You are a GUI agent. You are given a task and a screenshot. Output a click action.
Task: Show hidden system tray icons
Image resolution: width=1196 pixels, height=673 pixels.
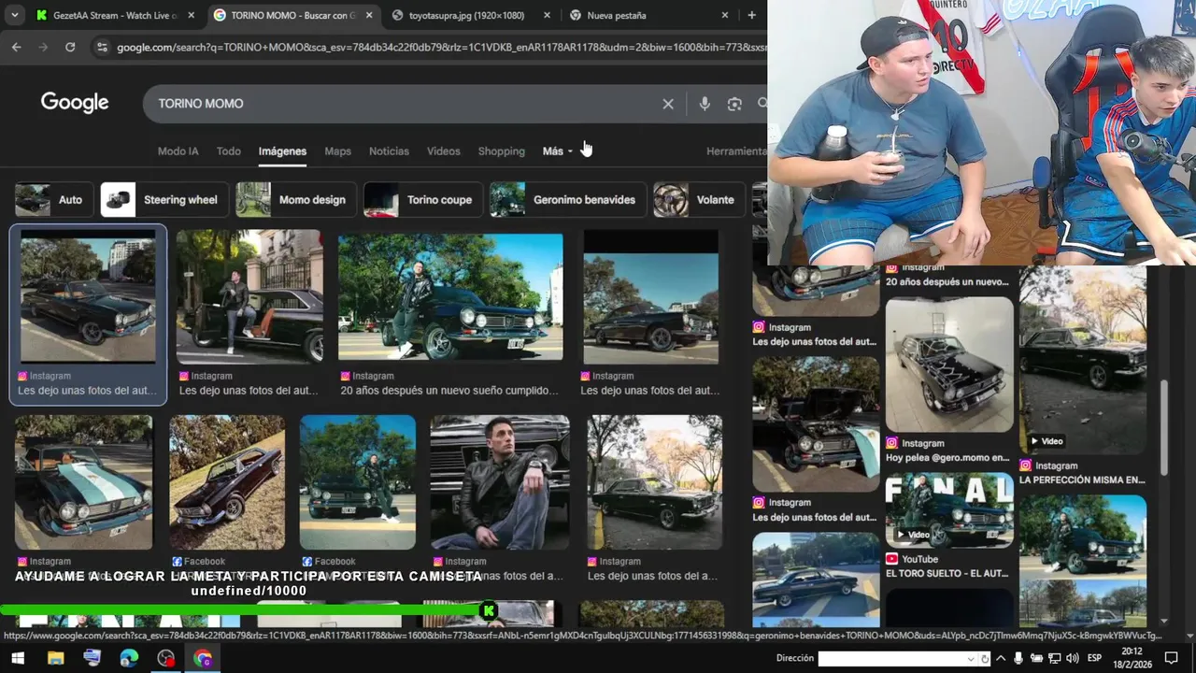pos(1002,658)
